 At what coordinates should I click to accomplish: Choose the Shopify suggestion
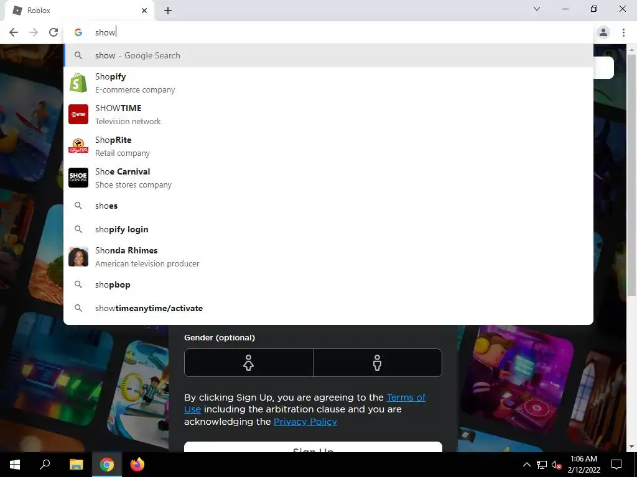coord(328,83)
